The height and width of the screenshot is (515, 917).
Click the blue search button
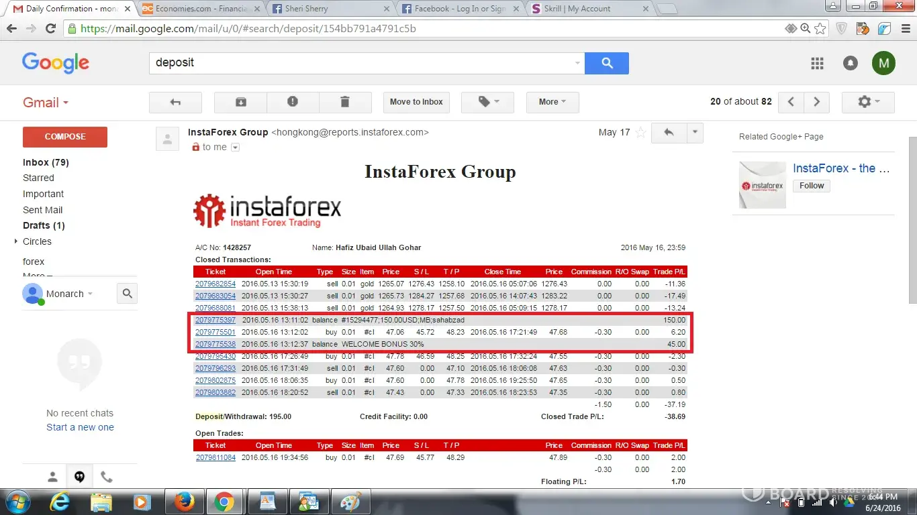tap(607, 63)
